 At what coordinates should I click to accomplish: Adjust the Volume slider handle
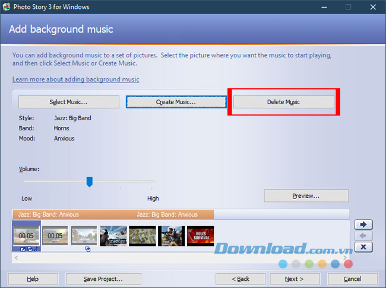90,182
